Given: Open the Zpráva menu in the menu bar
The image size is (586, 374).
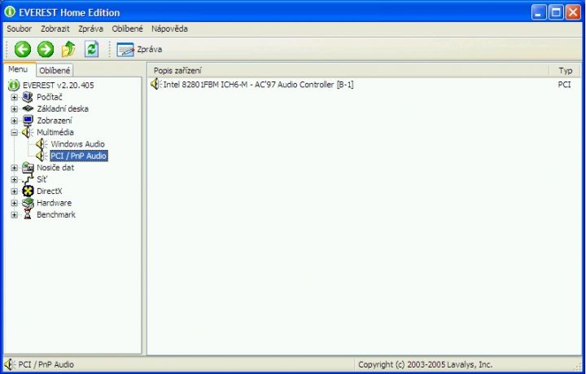Looking at the screenshot, I should click(90, 29).
